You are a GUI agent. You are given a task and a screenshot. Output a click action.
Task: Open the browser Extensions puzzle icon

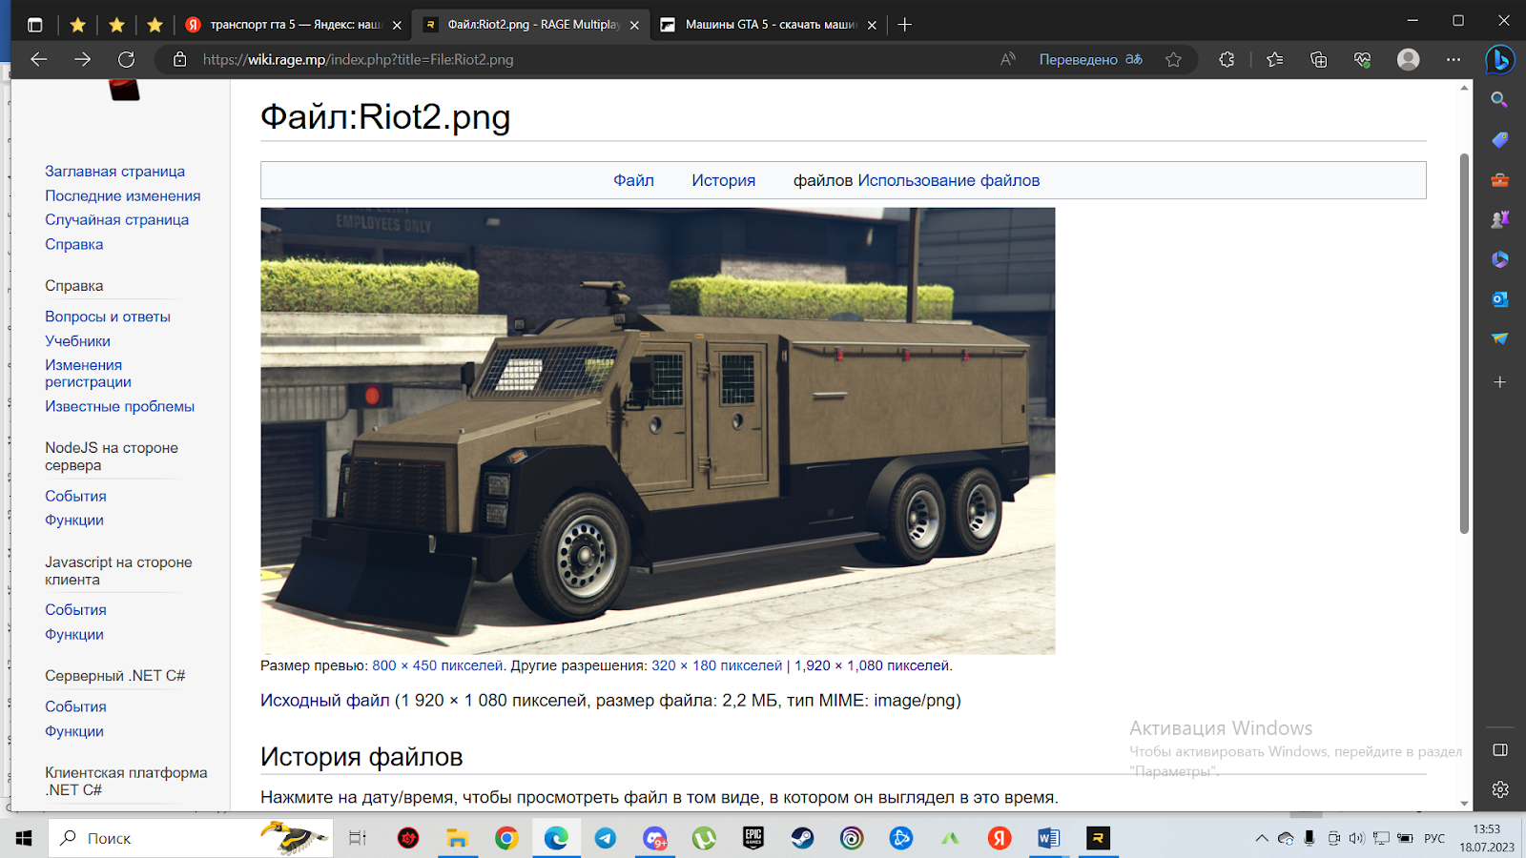[1227, 59]
